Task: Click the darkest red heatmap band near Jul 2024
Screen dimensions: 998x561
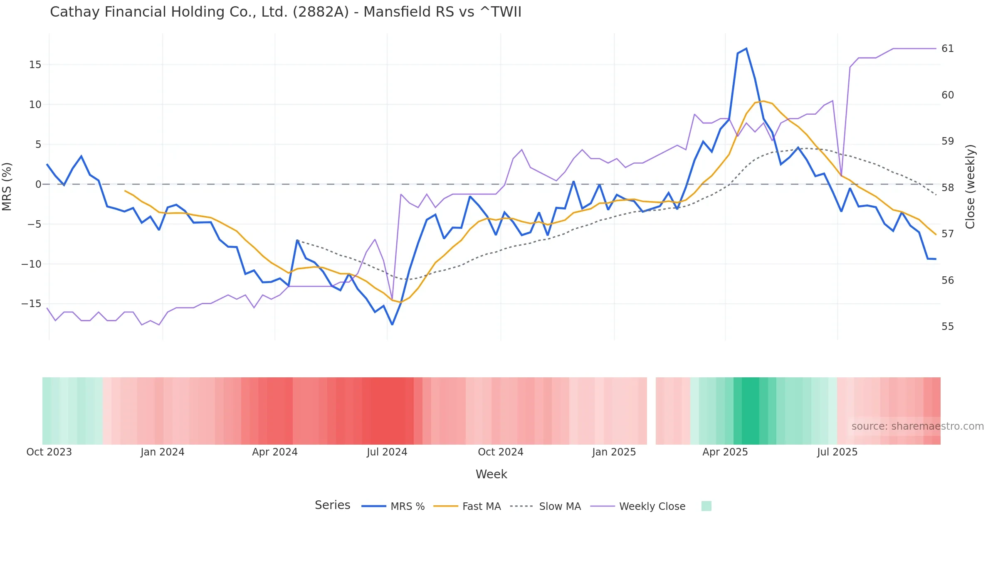Action: 388,411
